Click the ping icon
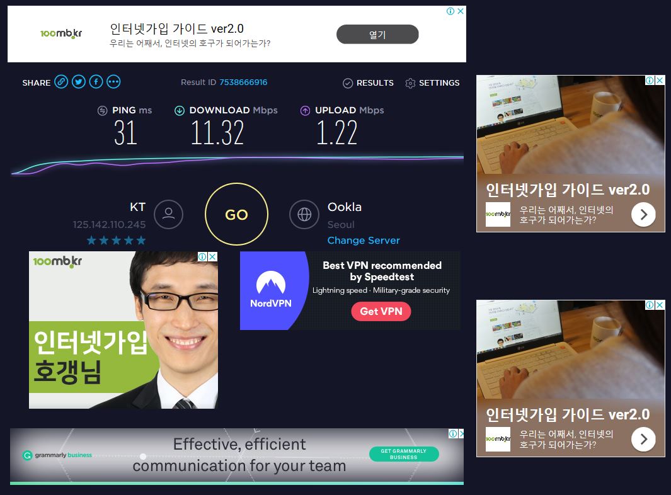 pyautogui.click(x=102, y=111)
